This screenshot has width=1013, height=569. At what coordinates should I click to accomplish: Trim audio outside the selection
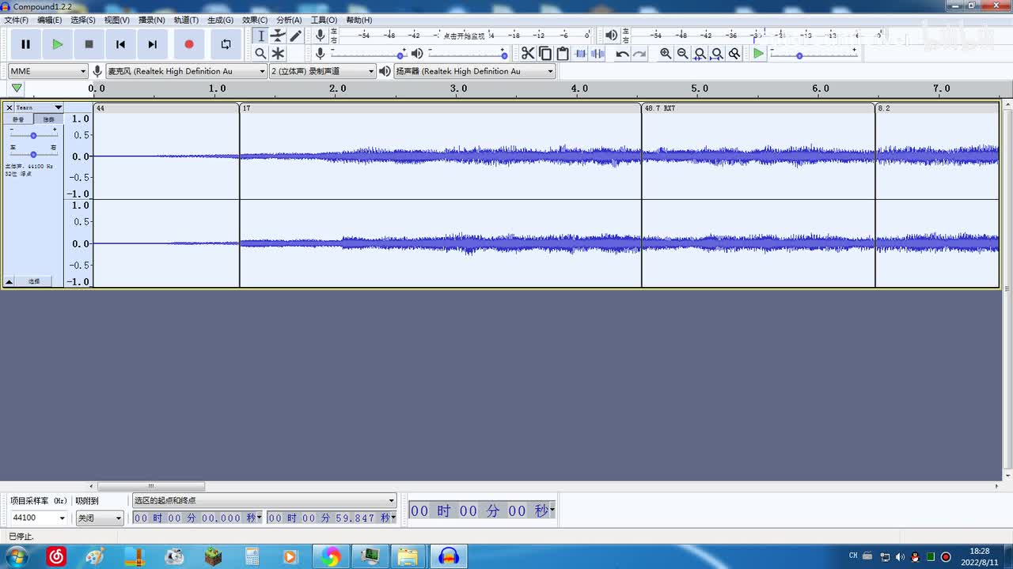(x=580, y=53)
